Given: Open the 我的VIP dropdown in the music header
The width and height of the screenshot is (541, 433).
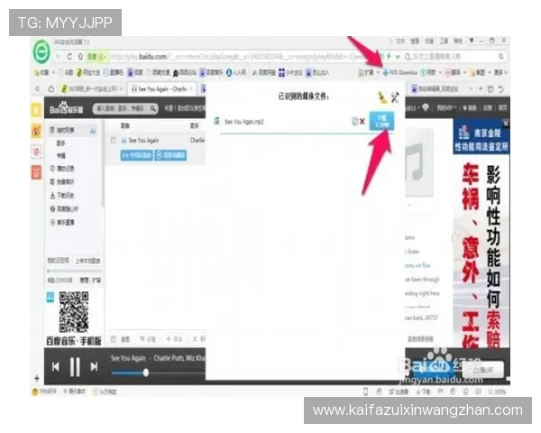Looking at the screenshot, I should [447, 108].
